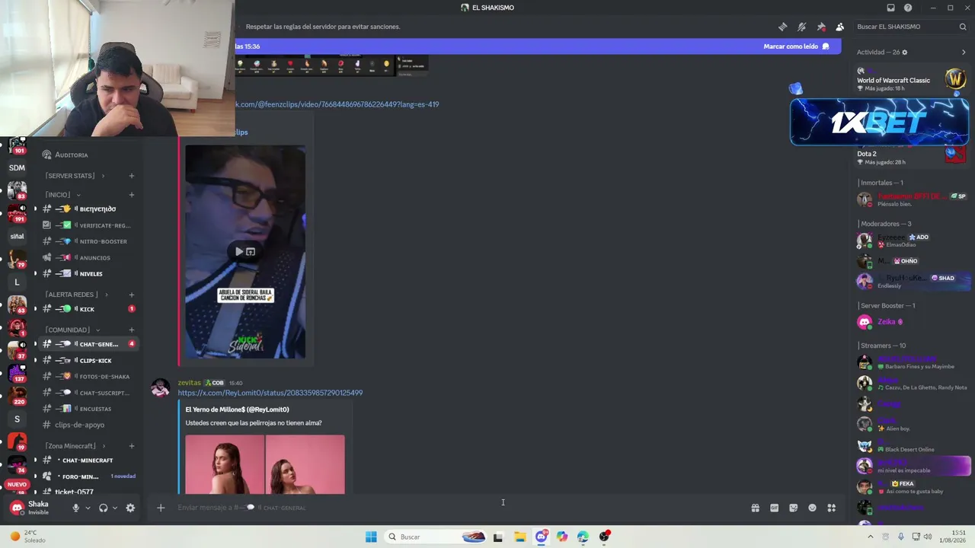Open the threads icon in channel header

[782, 27]
